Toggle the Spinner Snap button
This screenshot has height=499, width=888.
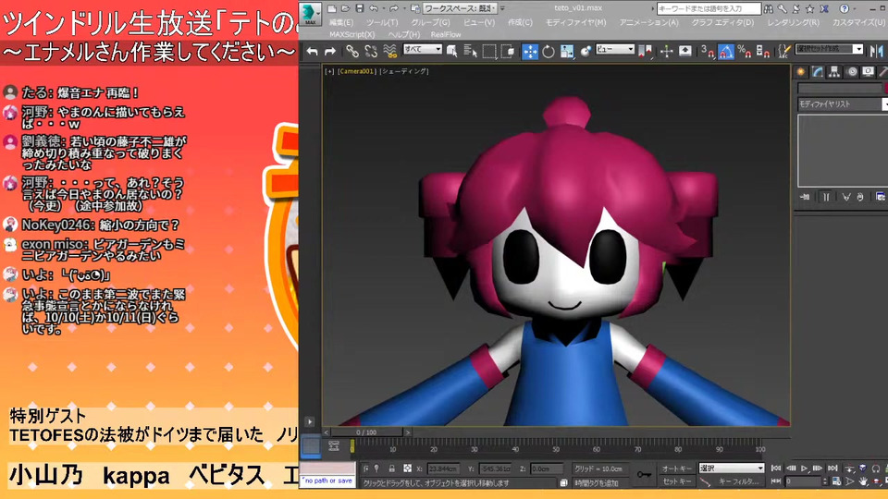(763, 52)
